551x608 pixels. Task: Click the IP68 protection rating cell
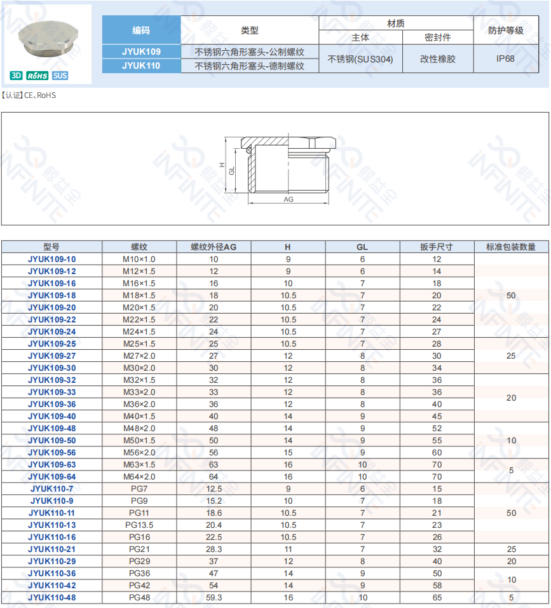(506, 59)
